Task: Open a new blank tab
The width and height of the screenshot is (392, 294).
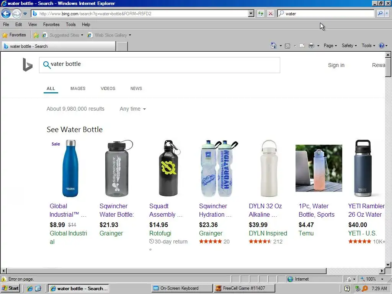Action: tap(122, 46)
